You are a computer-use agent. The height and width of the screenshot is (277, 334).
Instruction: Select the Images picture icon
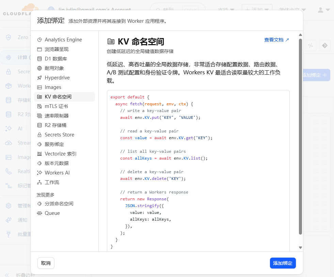coord(39,87)
